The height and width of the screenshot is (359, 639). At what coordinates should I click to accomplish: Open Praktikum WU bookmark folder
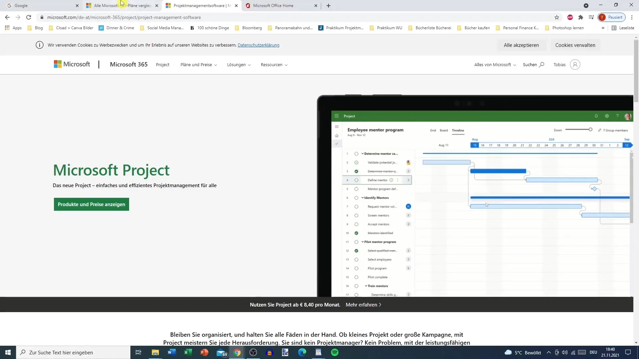coord(386,28)
